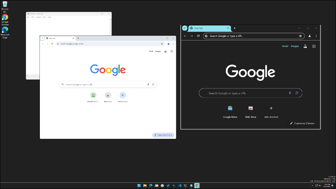Click Add shortcut plus in dark Chrome

pyautogui.click(x=271, y=108)
